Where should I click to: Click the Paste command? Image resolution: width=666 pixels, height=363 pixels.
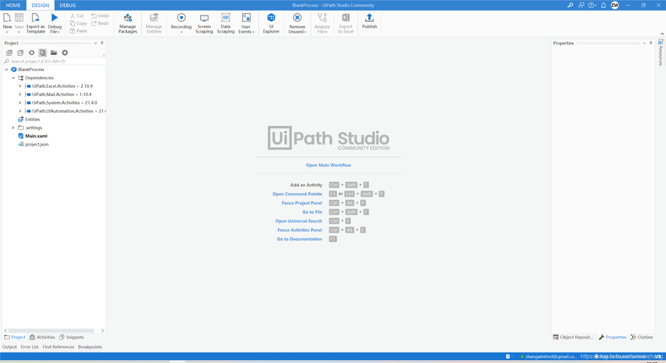tap(79, 31)
